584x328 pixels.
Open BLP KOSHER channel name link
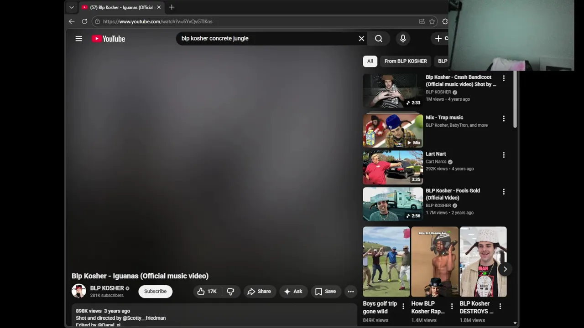click(107, 288)
